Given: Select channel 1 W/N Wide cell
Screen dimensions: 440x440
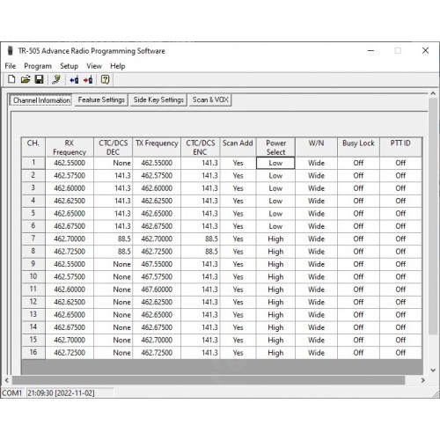Looking at the screenshot, I should [316, 163].
